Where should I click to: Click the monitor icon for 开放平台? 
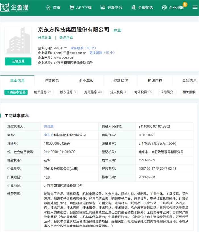coord(103,7)
